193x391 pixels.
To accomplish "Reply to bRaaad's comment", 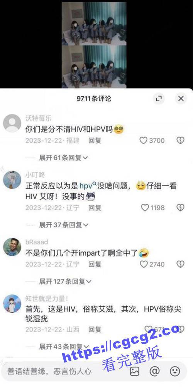I will click(95, 264).
